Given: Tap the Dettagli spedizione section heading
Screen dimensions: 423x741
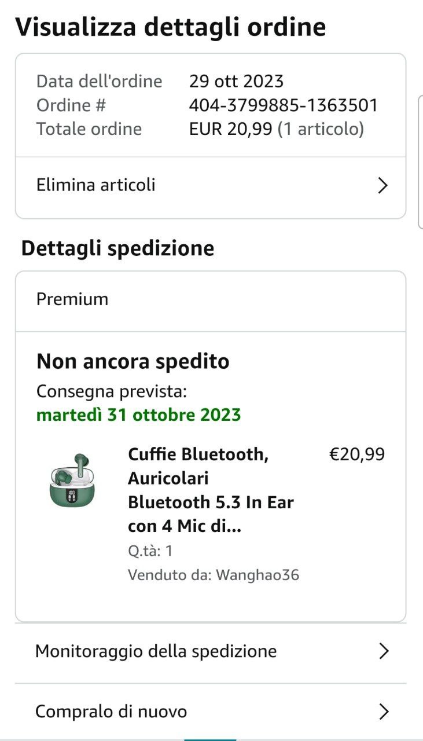Looking at the screenshot, I should pos(118,248).
